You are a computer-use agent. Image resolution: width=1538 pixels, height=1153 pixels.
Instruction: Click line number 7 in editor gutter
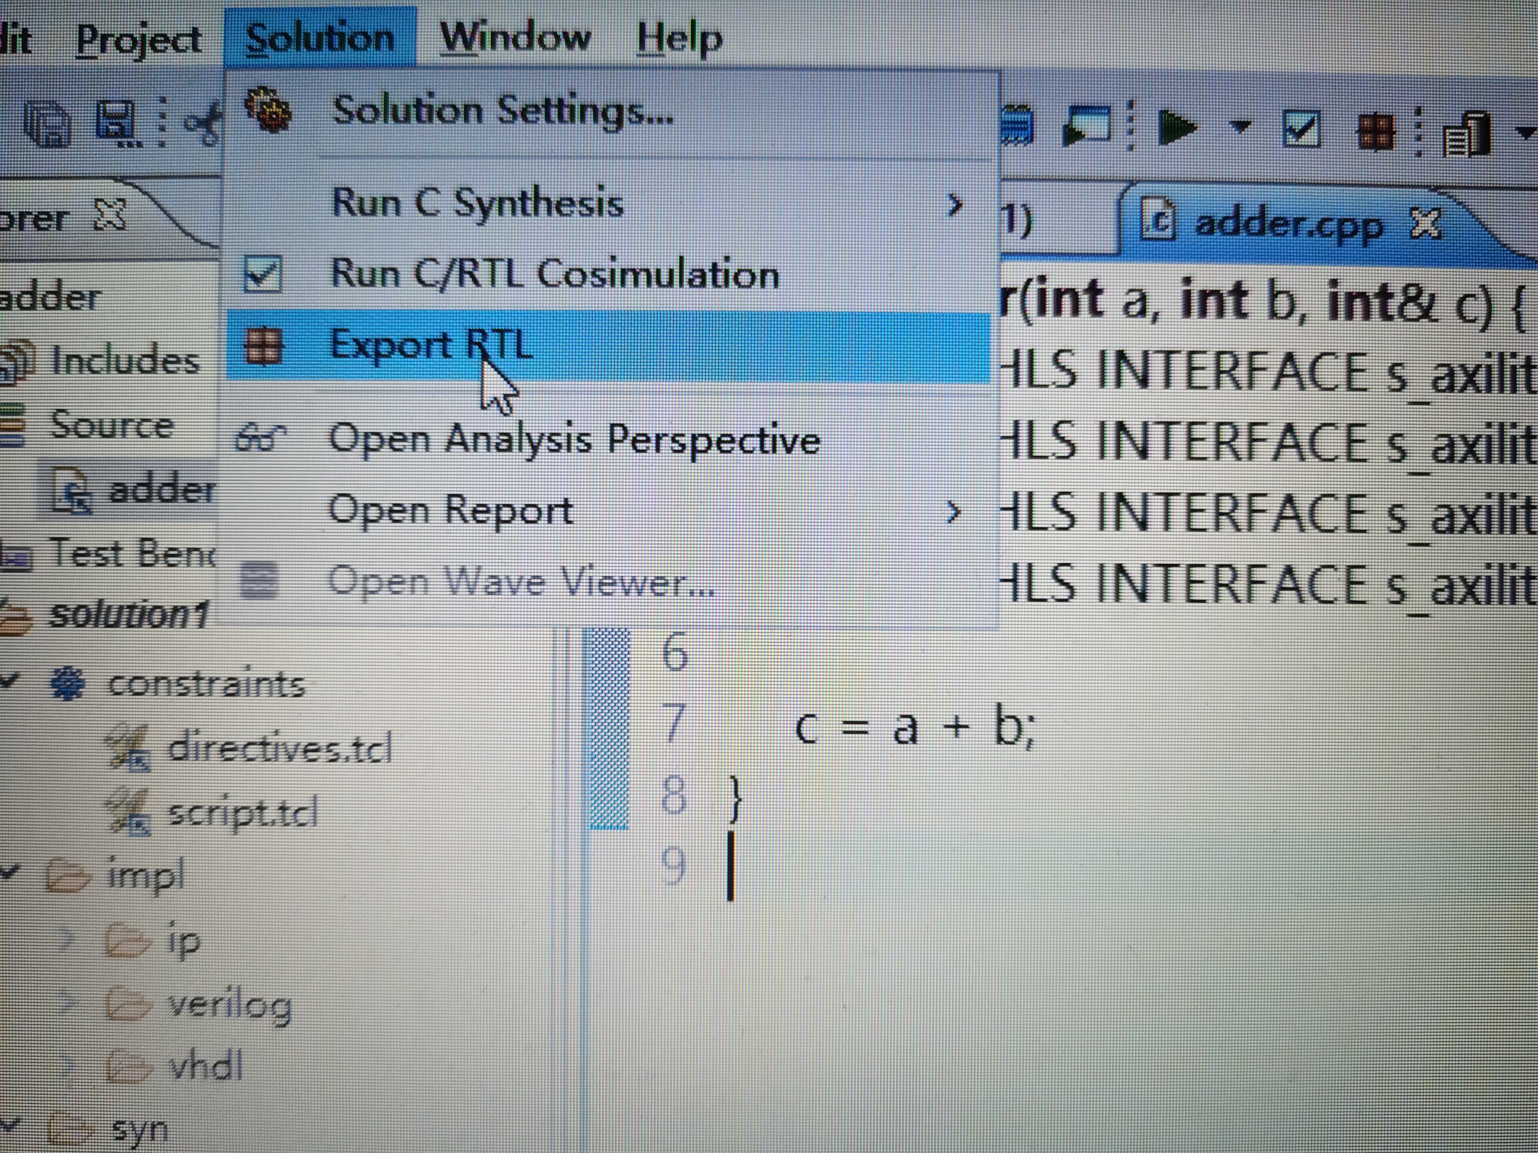point(673,722)
